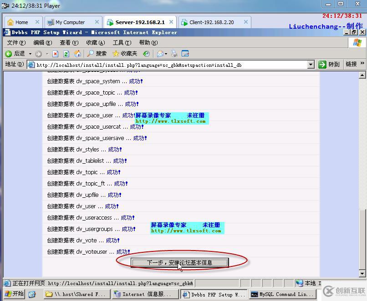The image size is (367, 301).
Task: Click the Home page icon in IE toolbar
Action: click(77, 54)
